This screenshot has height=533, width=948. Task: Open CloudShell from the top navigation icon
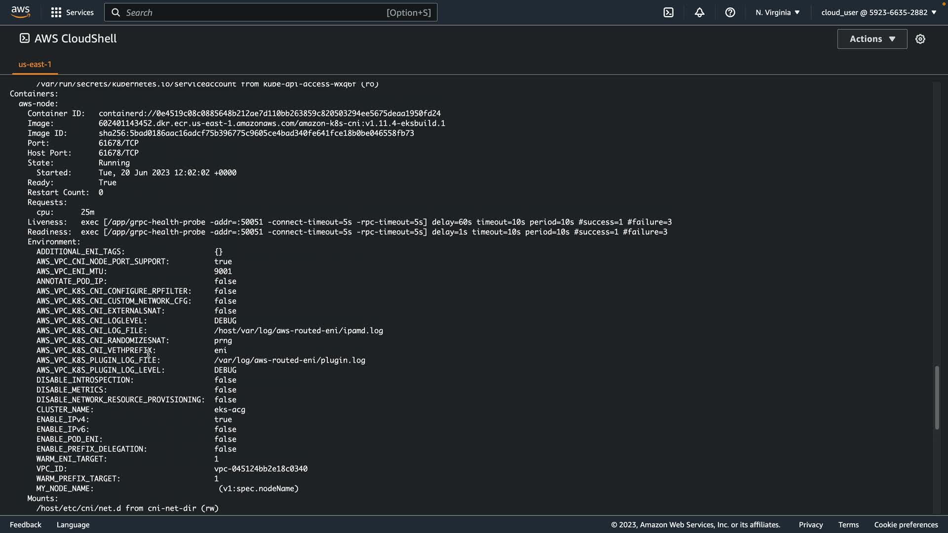[x=669, y=12]
